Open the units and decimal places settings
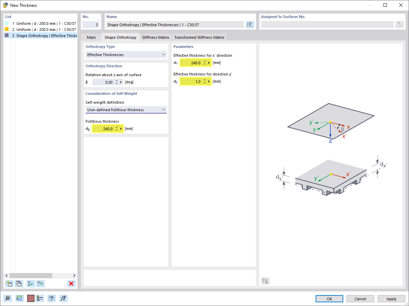409x306 pixels. 19,298
